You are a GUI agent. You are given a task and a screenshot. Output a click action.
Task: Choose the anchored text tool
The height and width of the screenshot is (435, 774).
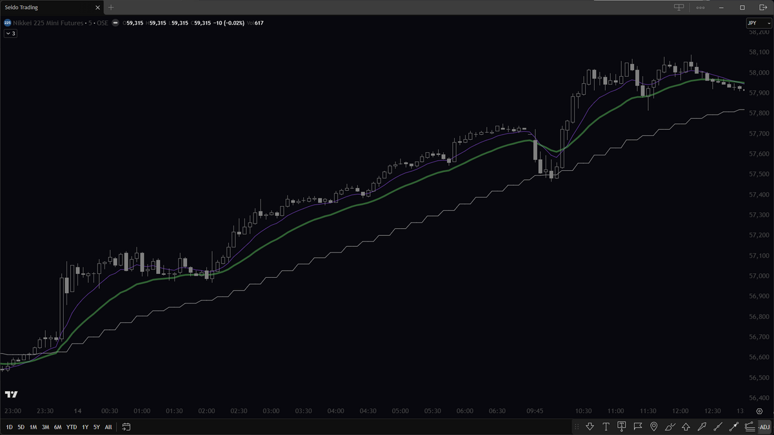(622, 427)
